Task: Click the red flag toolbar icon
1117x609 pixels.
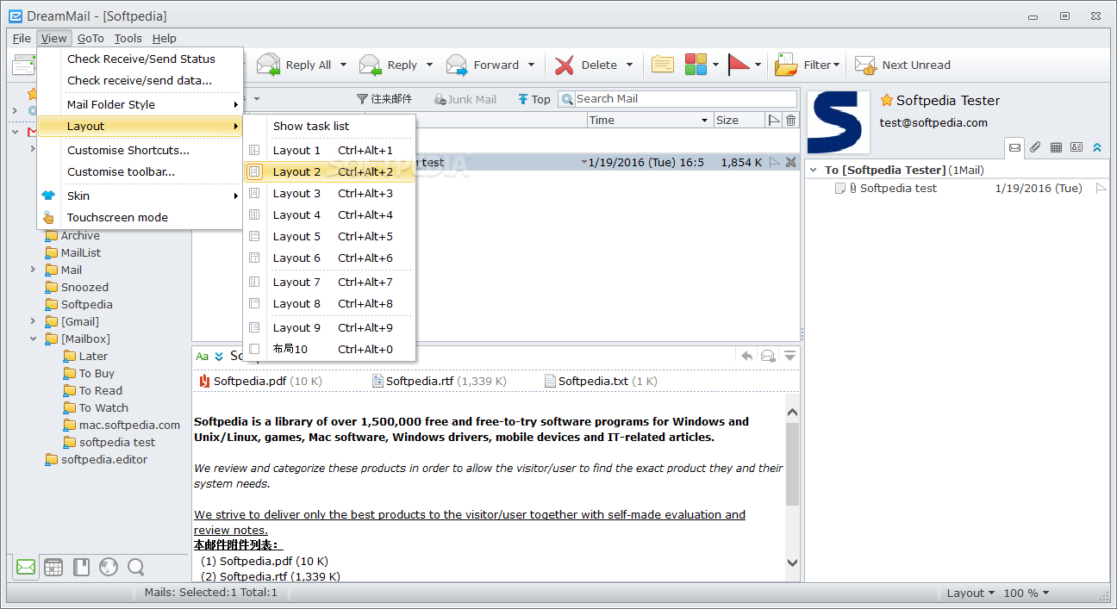Action: 739,65
